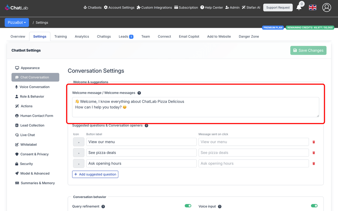This screenshot has width=338, height=211.
Task: Click Support Request button
Action: pos(278,8)
